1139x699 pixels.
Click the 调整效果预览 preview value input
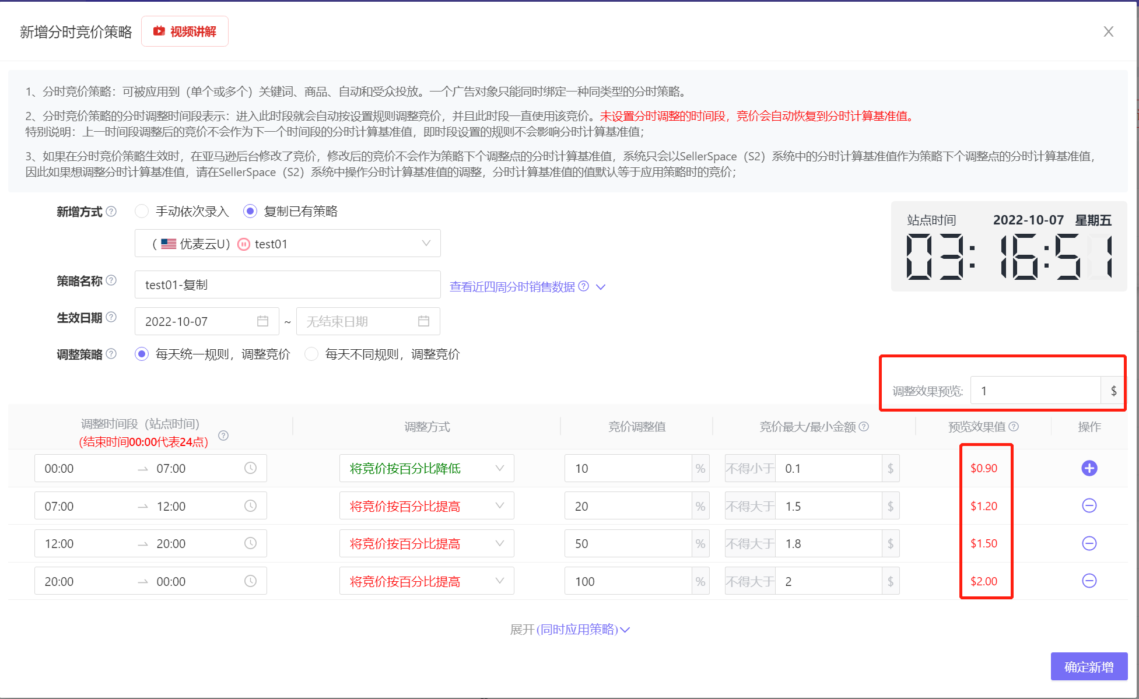[1037, 390]
